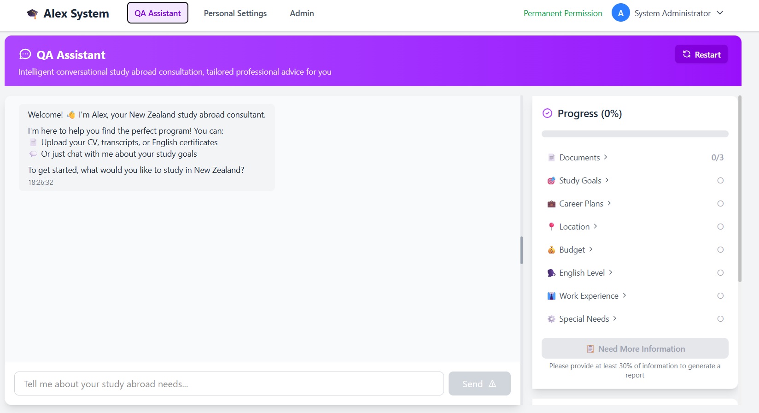The width and height of the screenshot is (759, 413).
Task: Open the Admin tab
Action: (x=302, y=13)
